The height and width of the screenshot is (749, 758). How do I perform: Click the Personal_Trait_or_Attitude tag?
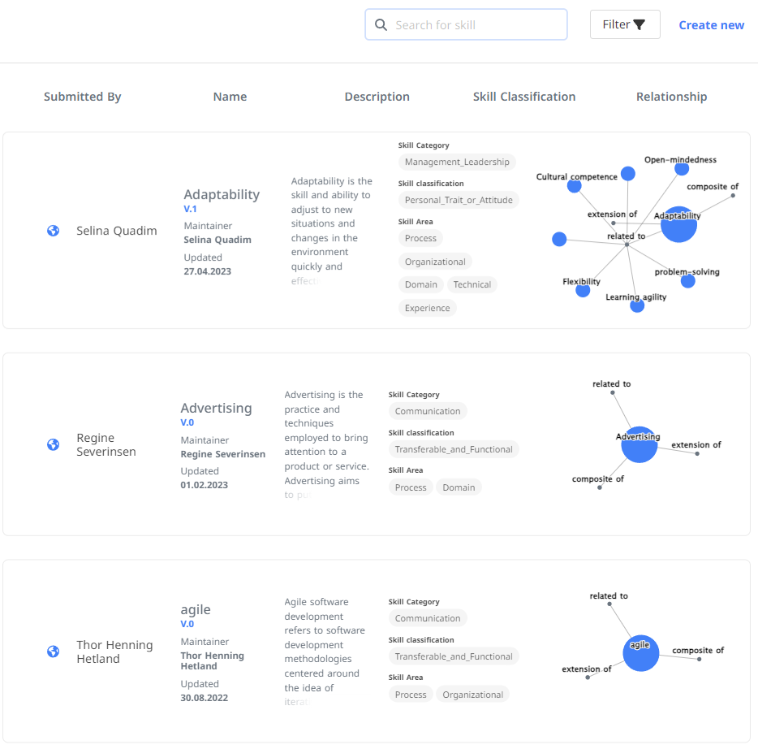459,200
